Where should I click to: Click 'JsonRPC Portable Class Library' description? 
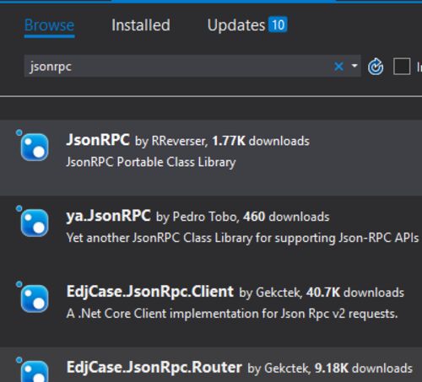point(151,163)
